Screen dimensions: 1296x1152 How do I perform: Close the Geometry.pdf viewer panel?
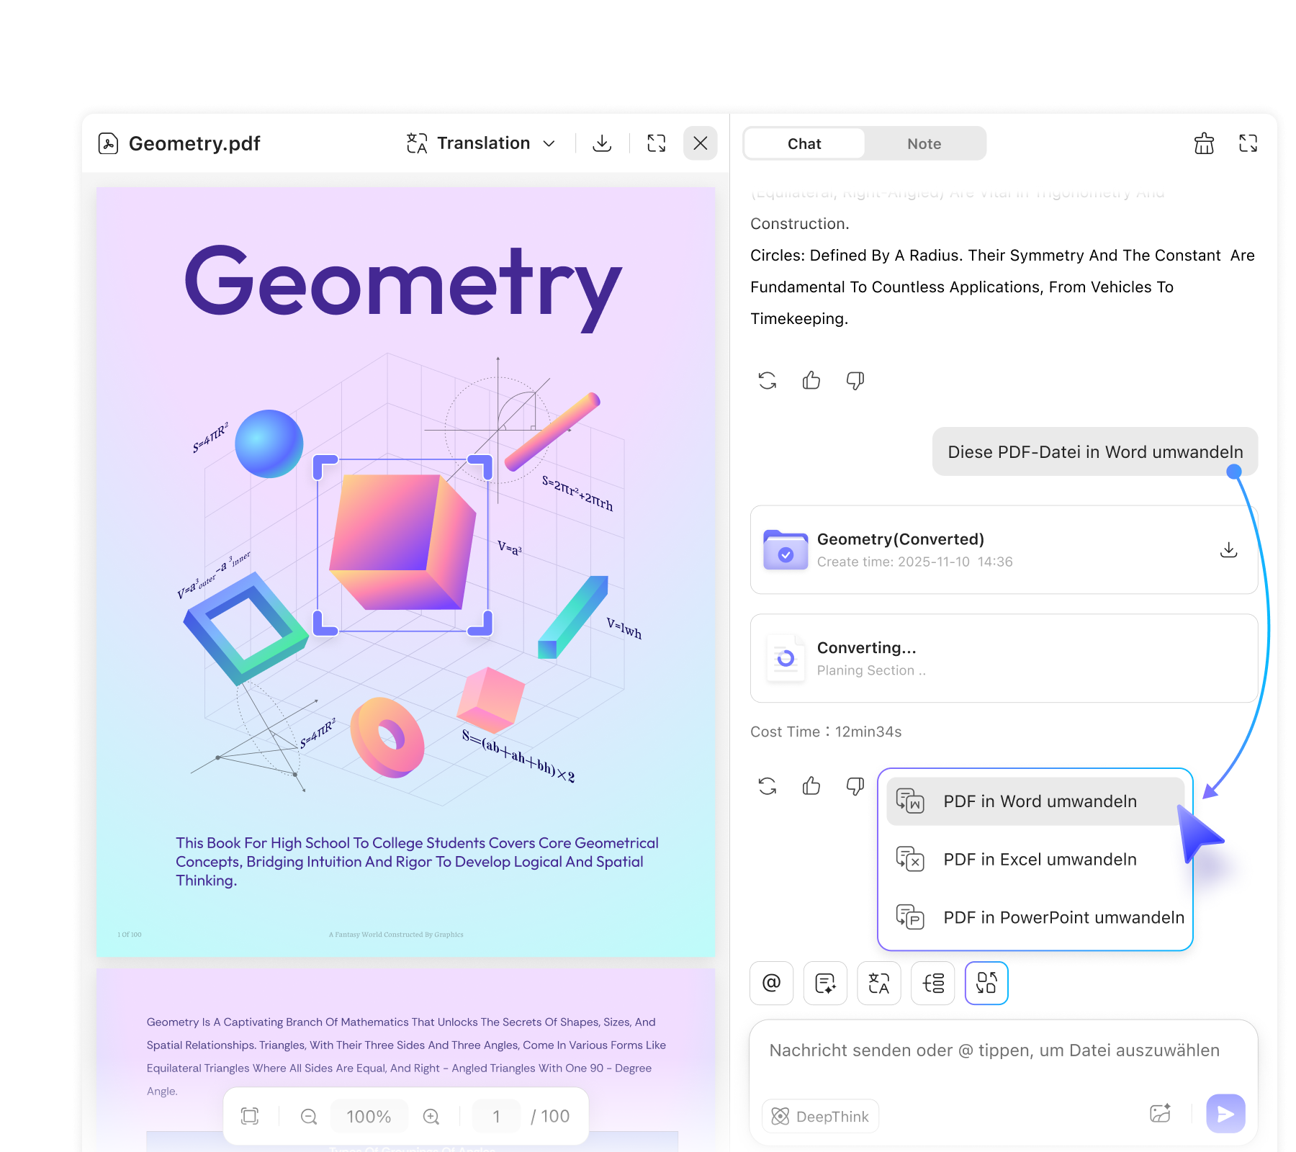[700, 143]
